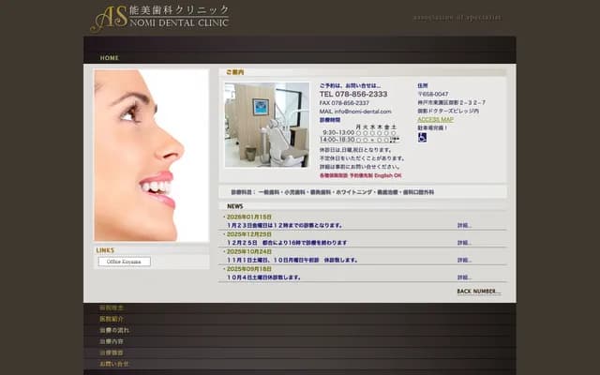Click the Office Koyama link button
Screen dimensions: 600x375
coord(125,262)
